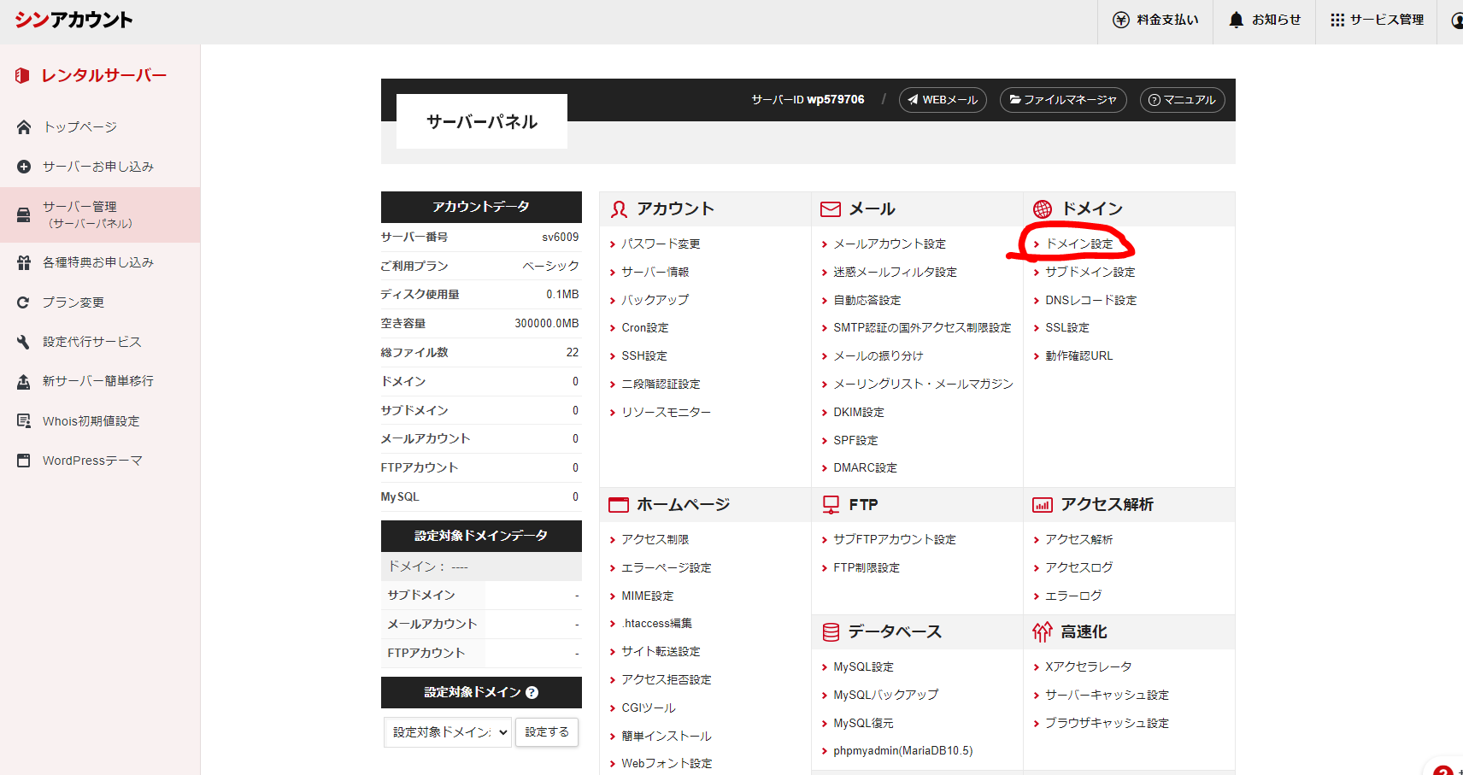Click the yen payment icon

tap(1120, 20)
